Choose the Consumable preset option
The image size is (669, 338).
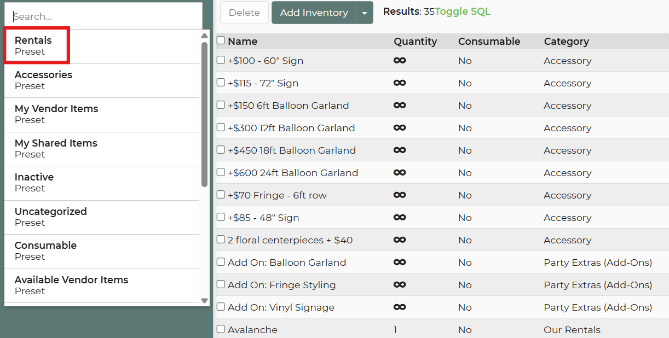click(45, 250)
